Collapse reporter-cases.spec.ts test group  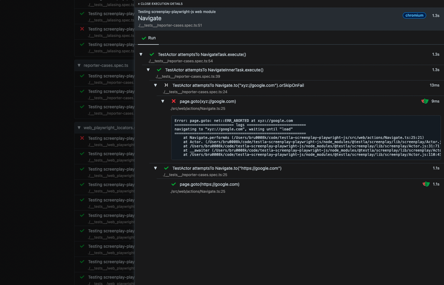pos(79,65)
